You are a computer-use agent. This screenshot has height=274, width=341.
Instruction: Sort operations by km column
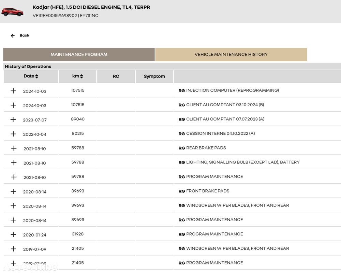point(78,76)
